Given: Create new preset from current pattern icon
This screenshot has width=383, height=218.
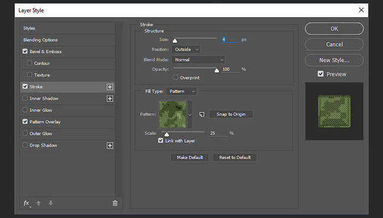Looking at the screenshot, I should tap(202, 114).
